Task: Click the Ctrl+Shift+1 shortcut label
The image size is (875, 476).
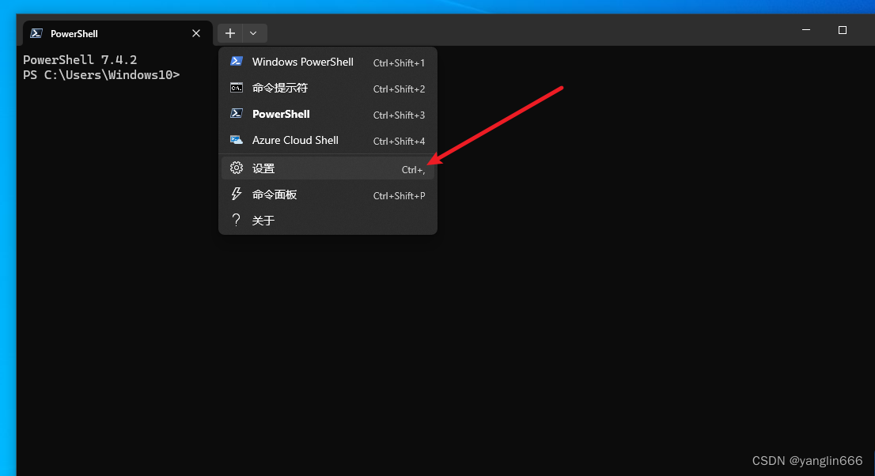Action: [399, 63]
